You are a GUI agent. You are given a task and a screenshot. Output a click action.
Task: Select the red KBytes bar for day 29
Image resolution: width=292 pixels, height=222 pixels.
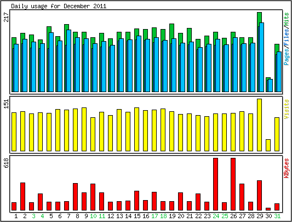[260, 195]
